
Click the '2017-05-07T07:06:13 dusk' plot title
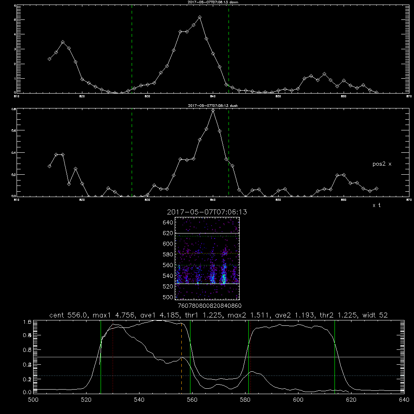pos(213,106)
